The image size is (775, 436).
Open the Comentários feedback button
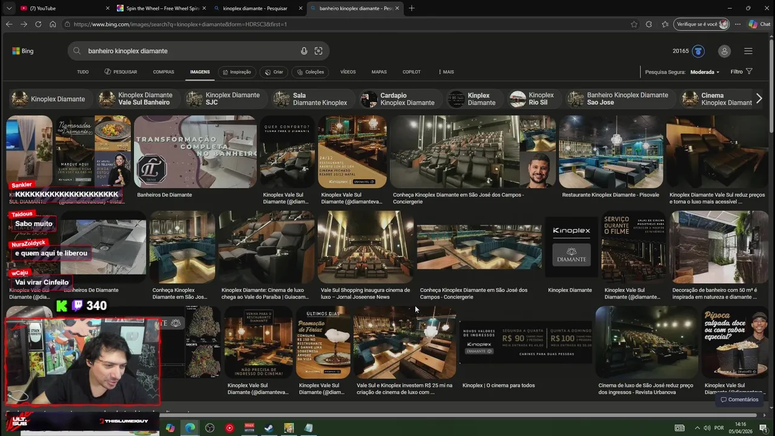739,400
